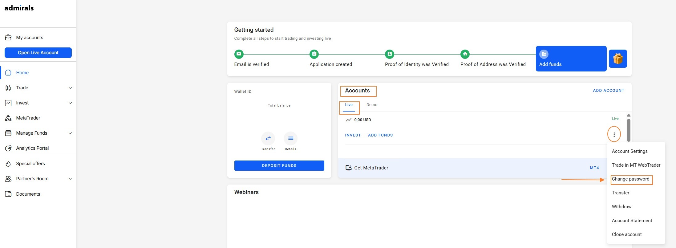Click the Analytics Portal pie icon
Viewport: 676px width, 248px height.
pyautogui.click(x=8, y=148)
